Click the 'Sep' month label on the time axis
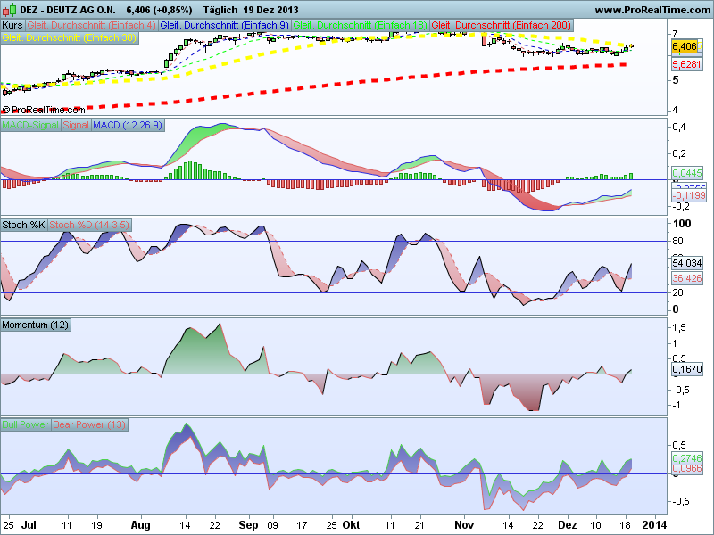Viewport: 714px width, 535px height. 249,525
